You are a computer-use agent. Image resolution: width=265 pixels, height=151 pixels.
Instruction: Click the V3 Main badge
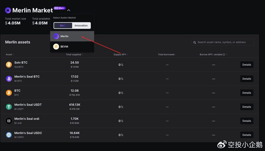[59, 8]
